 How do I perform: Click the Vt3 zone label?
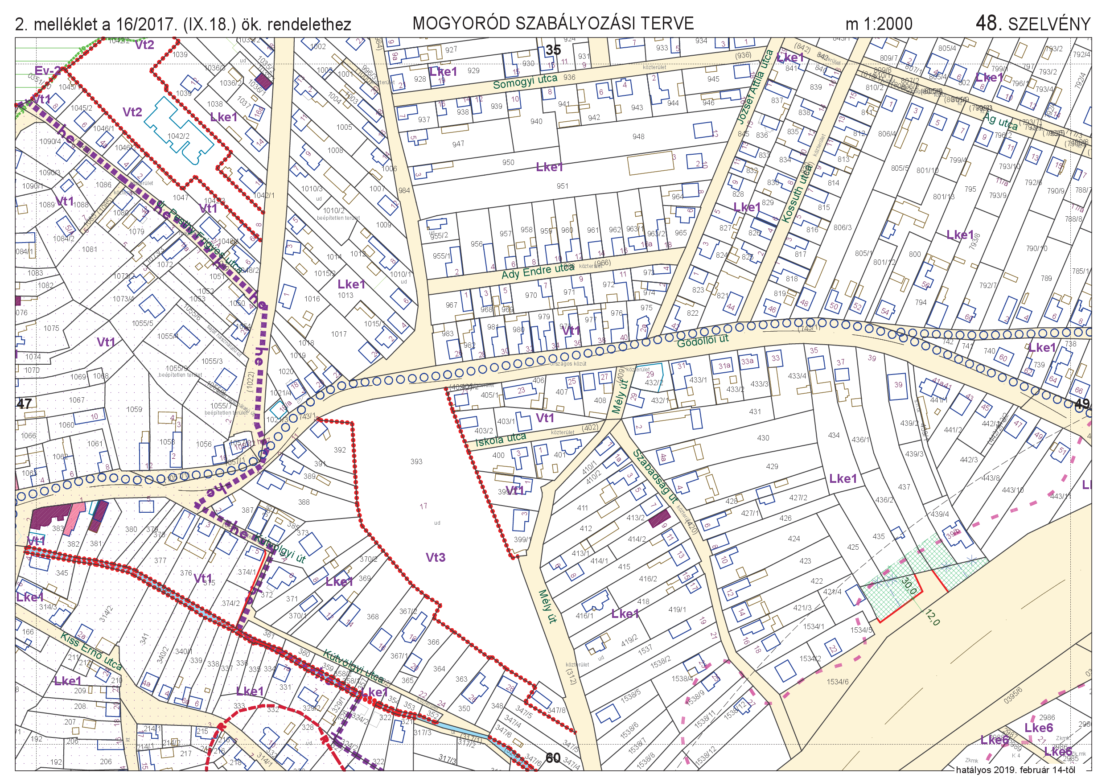pos(435,557)
